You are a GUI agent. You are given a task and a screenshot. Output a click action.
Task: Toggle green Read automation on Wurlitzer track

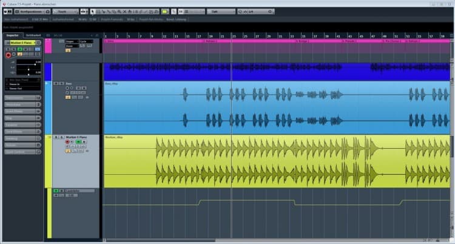tap(78, 142)
